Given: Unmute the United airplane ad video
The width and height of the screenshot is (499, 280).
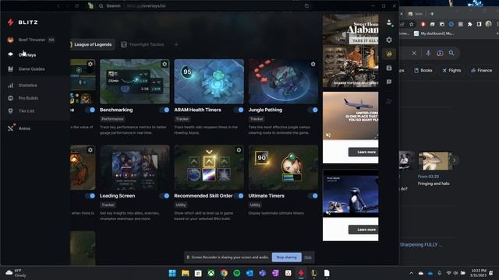Looking at the screenshot, I should click(x=328, y=135).
